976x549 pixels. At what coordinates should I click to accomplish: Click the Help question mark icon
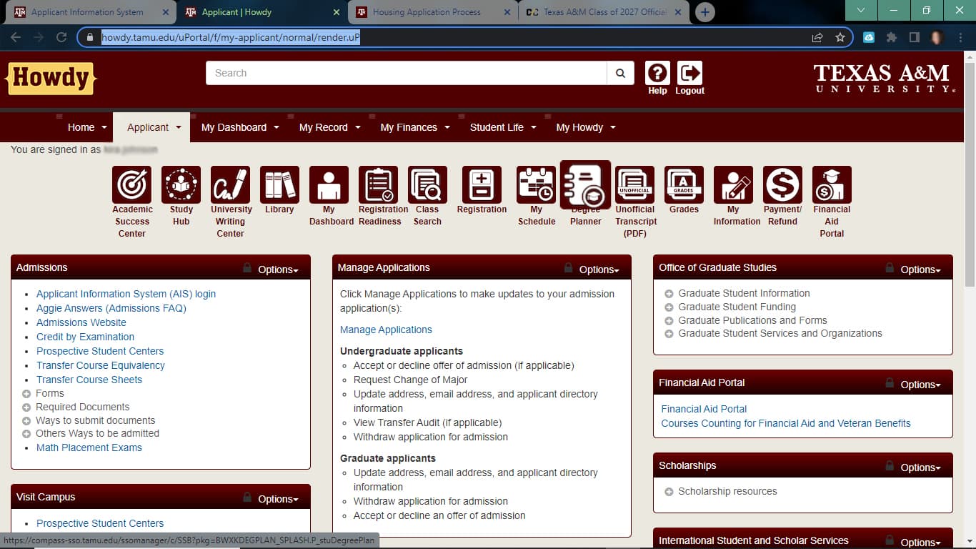pyautogui.click(x=657, y=73)
